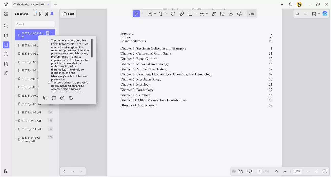Open the UPDF AI assistant icon
The image size is (331, 177).
pos(325,14)
